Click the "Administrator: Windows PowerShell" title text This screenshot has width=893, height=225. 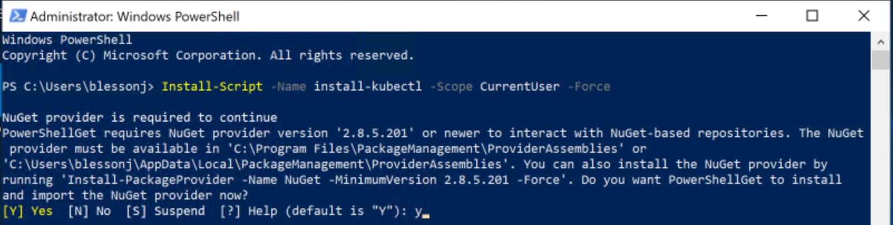134,17
